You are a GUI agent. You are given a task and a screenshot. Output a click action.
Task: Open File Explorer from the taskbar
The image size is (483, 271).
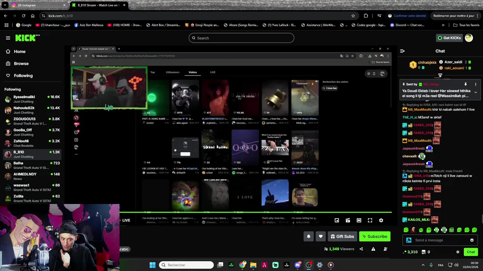(253, 265)
